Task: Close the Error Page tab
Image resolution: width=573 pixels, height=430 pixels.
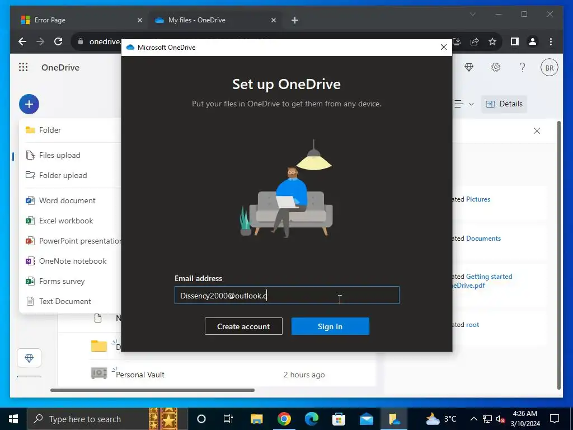Action: tap(139, 20)
